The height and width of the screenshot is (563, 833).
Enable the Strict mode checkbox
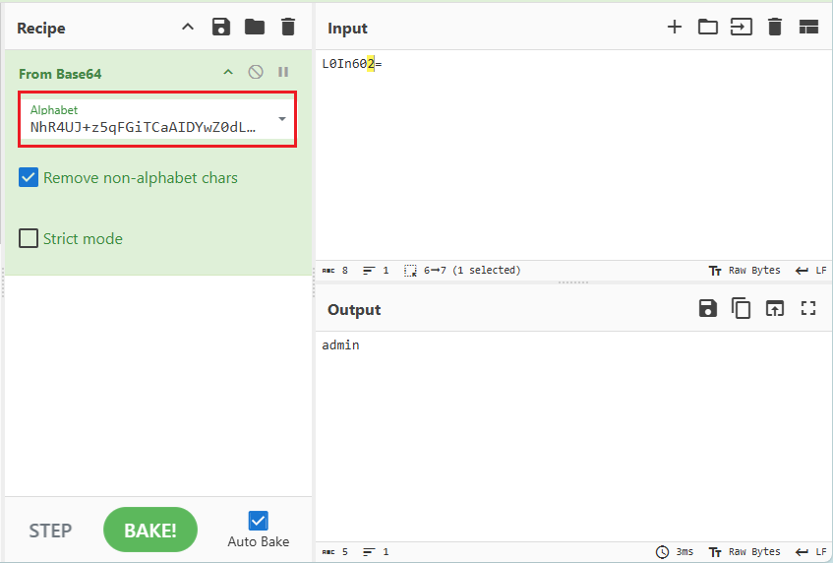(30, 238)
